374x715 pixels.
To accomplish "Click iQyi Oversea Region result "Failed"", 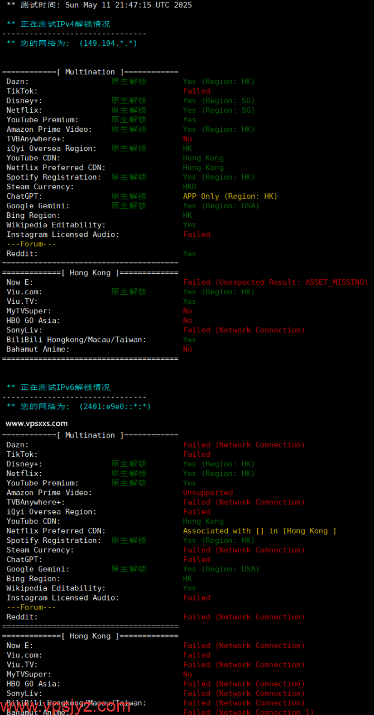I will (196, 512).
